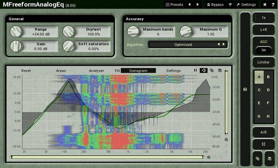Toggle the Bypass button
The image size is (278, 168).
[215, 5]
